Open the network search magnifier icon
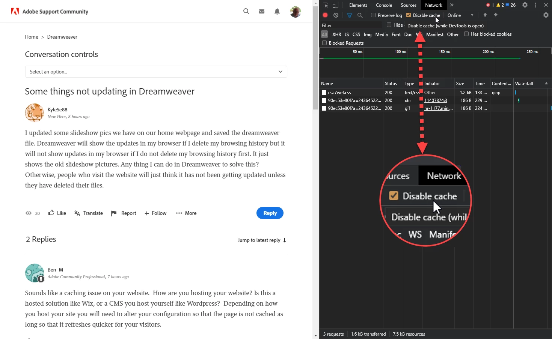Viewport: 552px width, 339px height. tap(360, 15)
